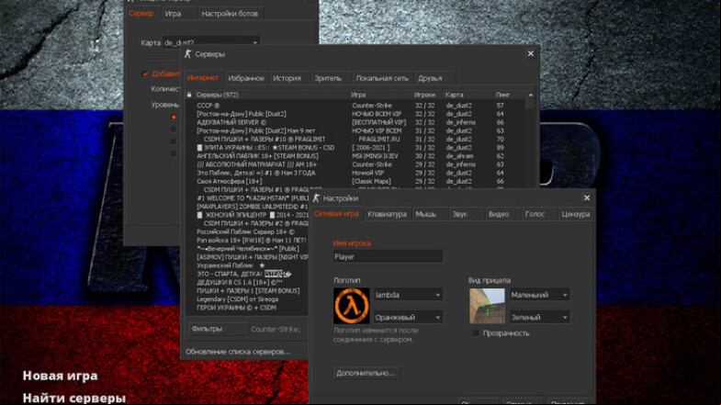Select the orange selected radio button under Уровень
The width and height of the screenshot is (721, 405).
tap(174, 118)
